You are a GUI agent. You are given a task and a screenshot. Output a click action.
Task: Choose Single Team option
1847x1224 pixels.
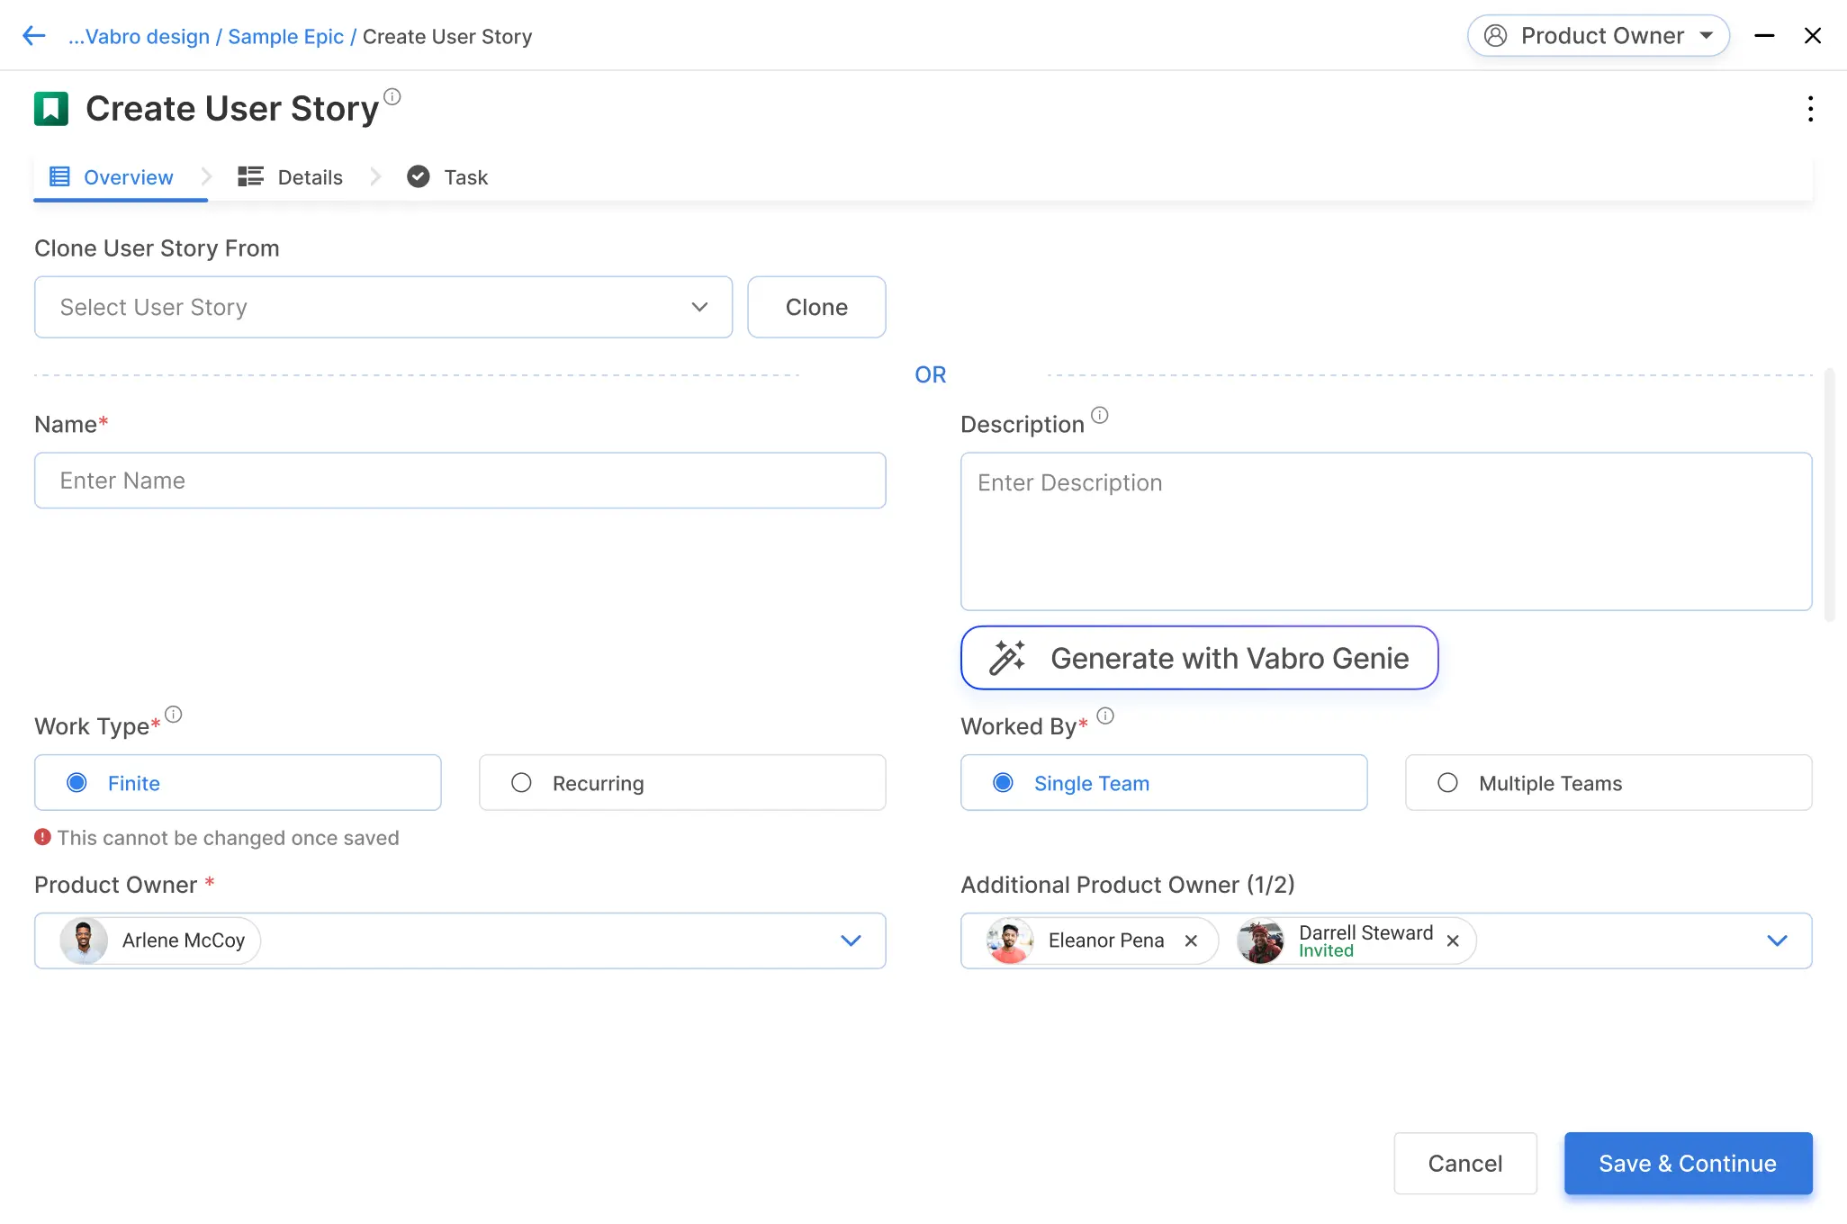(1164, 783)
